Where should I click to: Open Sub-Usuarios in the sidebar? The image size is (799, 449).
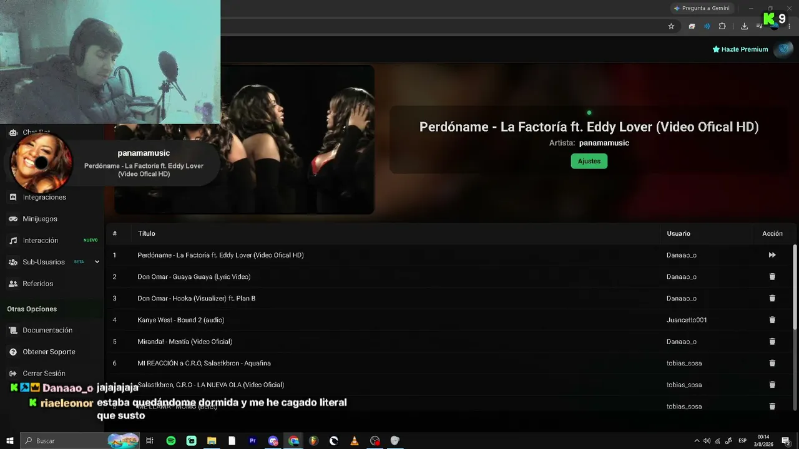coord(44,262)
